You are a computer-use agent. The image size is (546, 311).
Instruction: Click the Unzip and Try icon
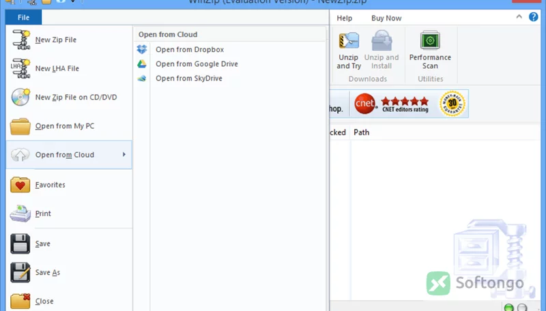pos(349,40)
